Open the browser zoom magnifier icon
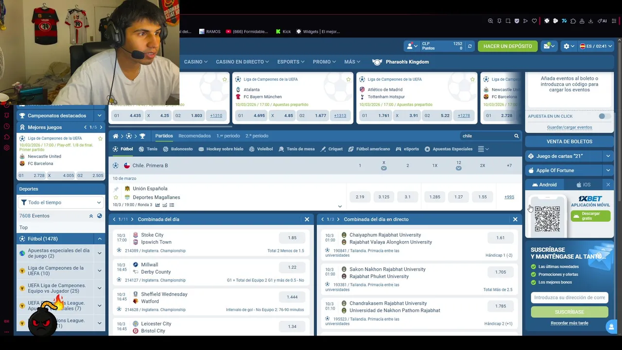The height and width of the screenshot is (350, 622). click(x=490, y=21)
